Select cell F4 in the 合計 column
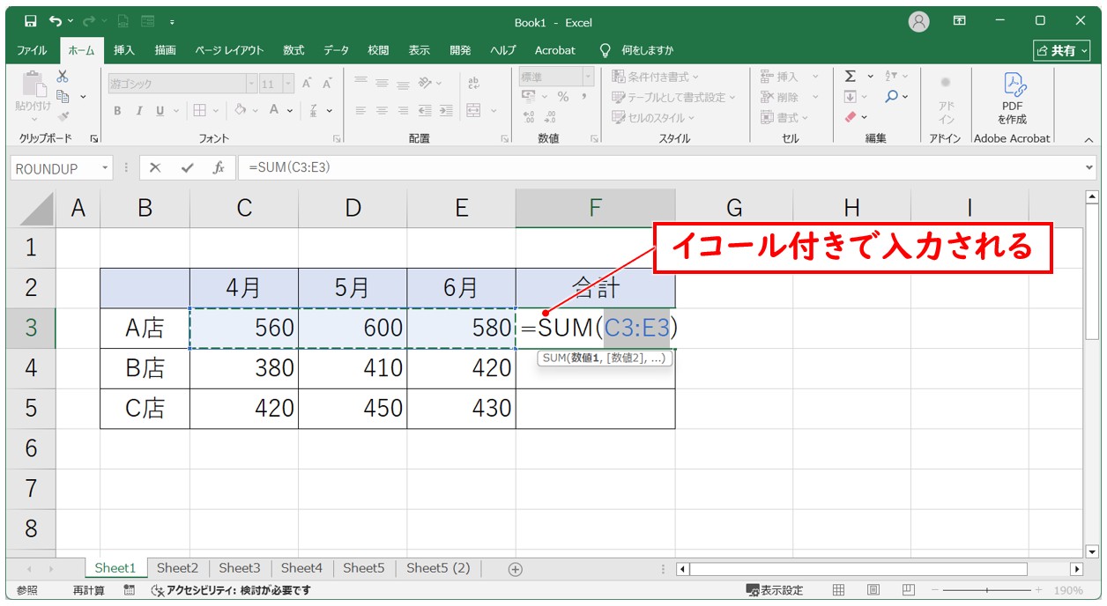The height and width of the screenshot is (606, 1107). coord(595,368)
